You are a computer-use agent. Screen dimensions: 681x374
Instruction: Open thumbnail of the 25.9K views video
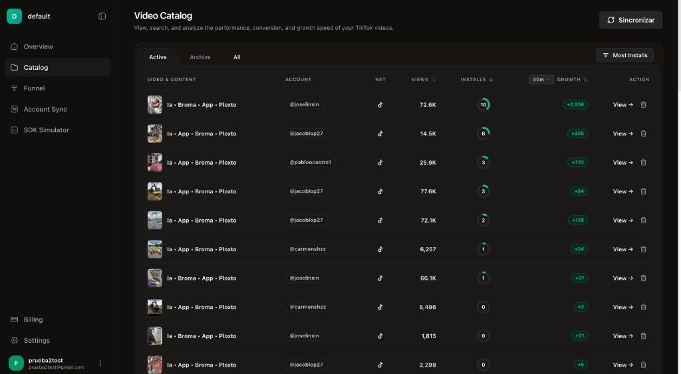click(154, 162)
